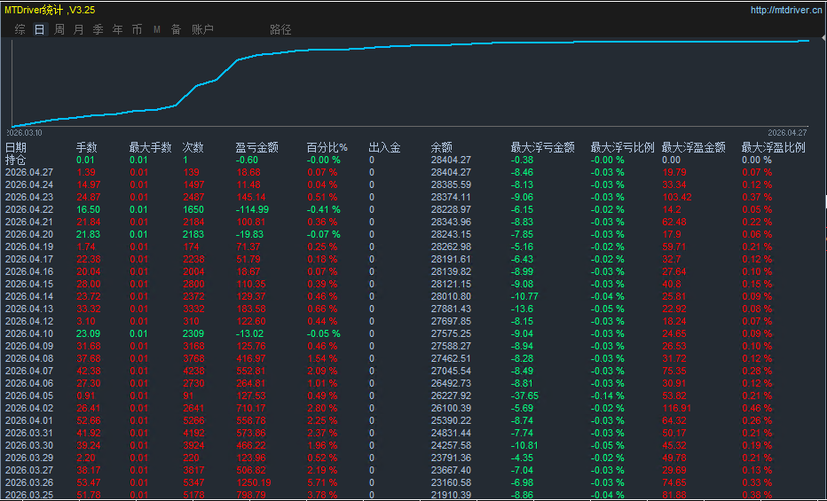Click the 2026.04.10 date row
Screen dimensions: 827x501
[29, 333]
